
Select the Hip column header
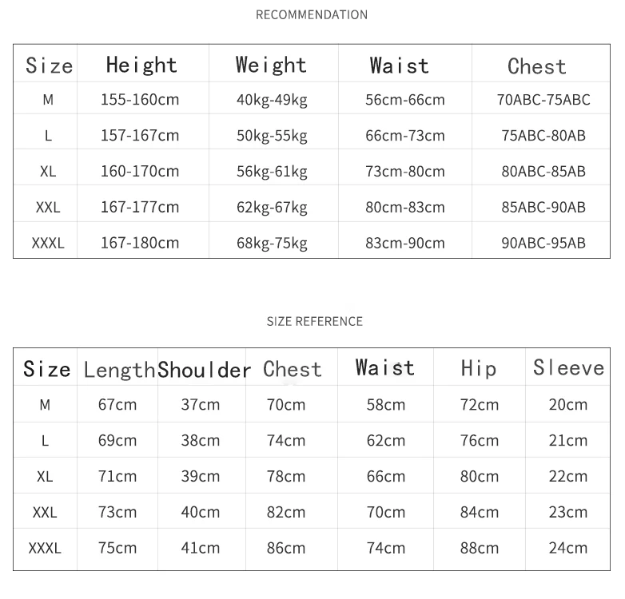click(x=479, y=368)
